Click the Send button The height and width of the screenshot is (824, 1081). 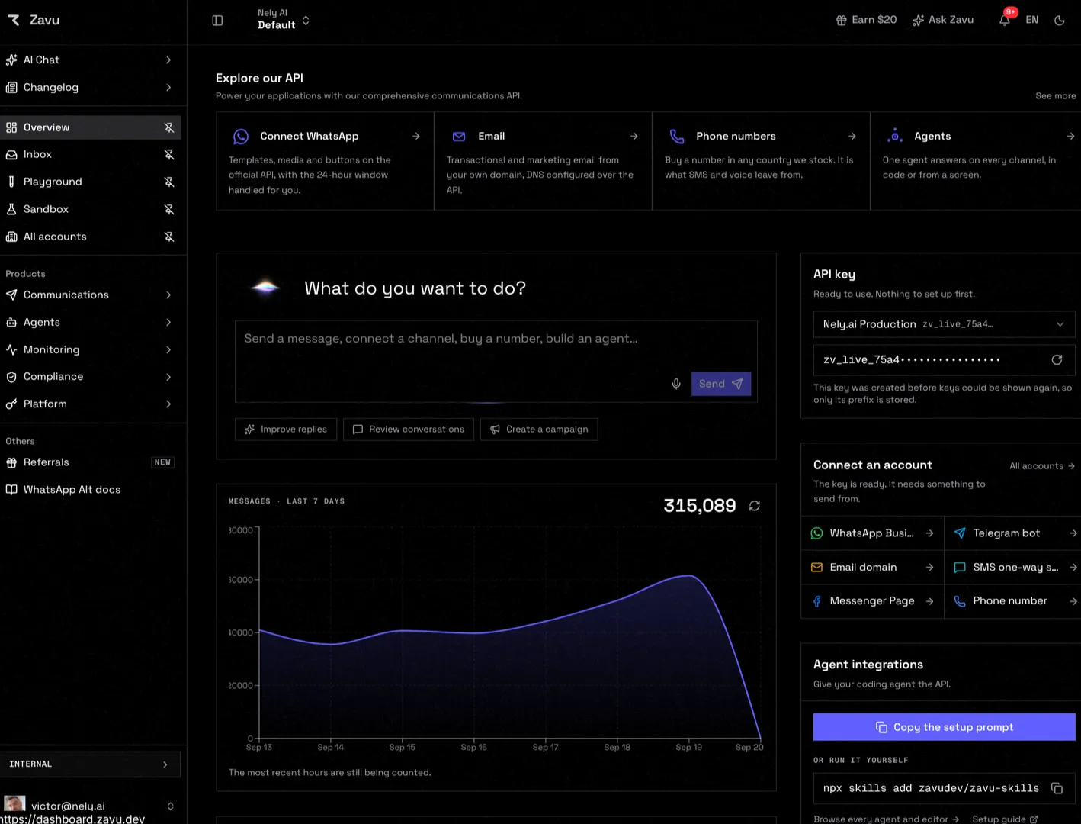coord(721,384)
